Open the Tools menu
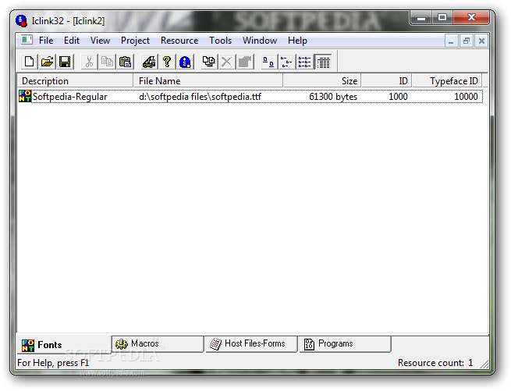Image resolution: width=511 pixels, height=391 pixels. (220, 41)
